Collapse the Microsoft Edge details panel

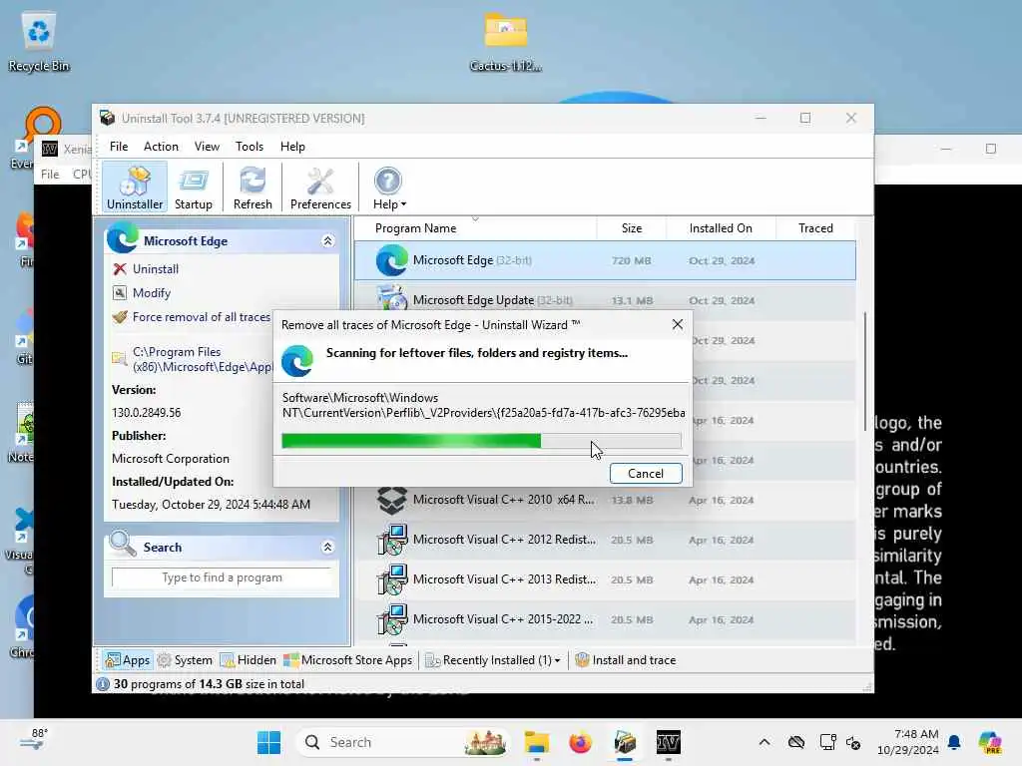327,241
